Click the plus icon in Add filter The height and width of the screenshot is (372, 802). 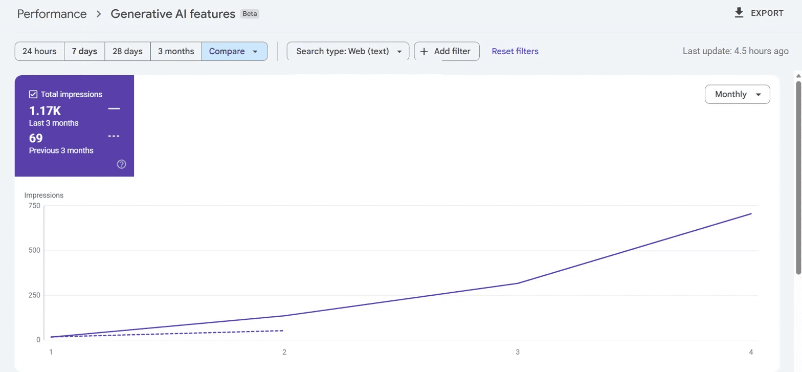[x=424, y=51]
